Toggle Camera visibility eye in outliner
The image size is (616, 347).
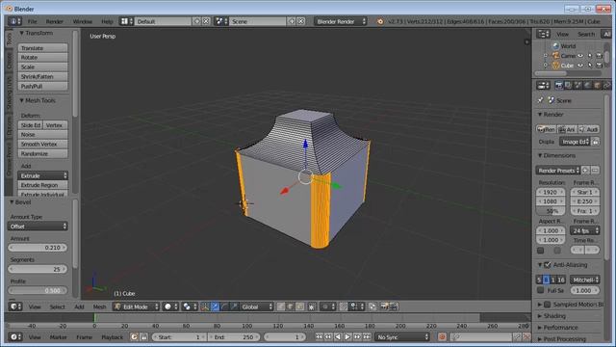tap(580, 56)
